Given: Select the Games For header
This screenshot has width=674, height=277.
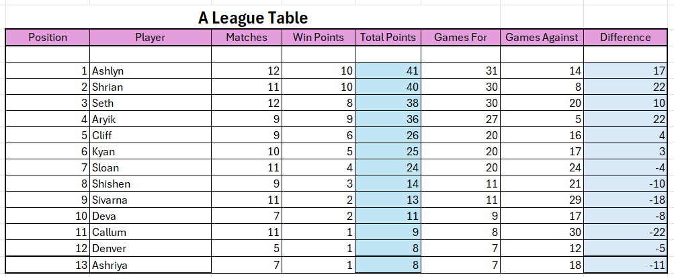Looking at the screenshot, I should tap(461, 38).
